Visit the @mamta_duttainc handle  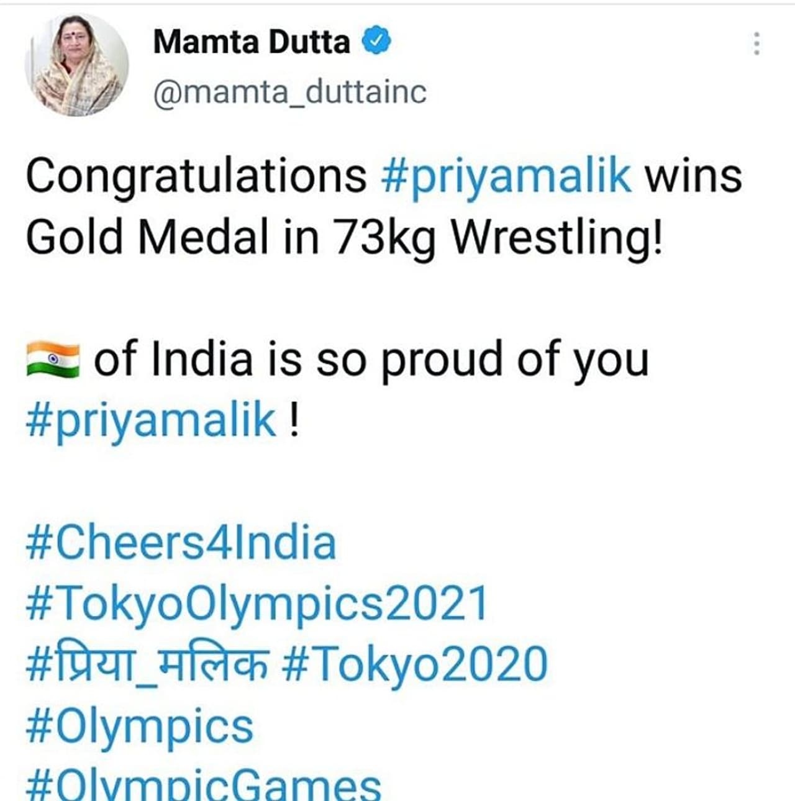(x=289, y=93)
